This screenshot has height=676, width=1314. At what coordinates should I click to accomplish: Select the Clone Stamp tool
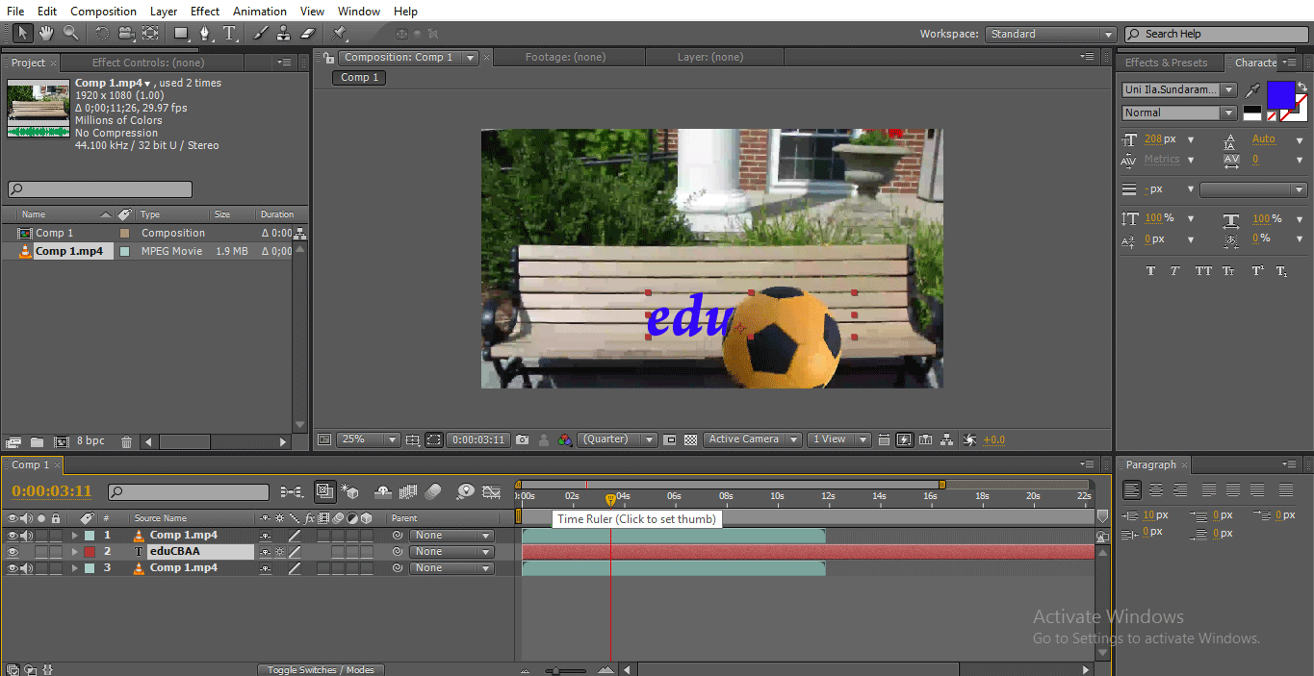284,34
